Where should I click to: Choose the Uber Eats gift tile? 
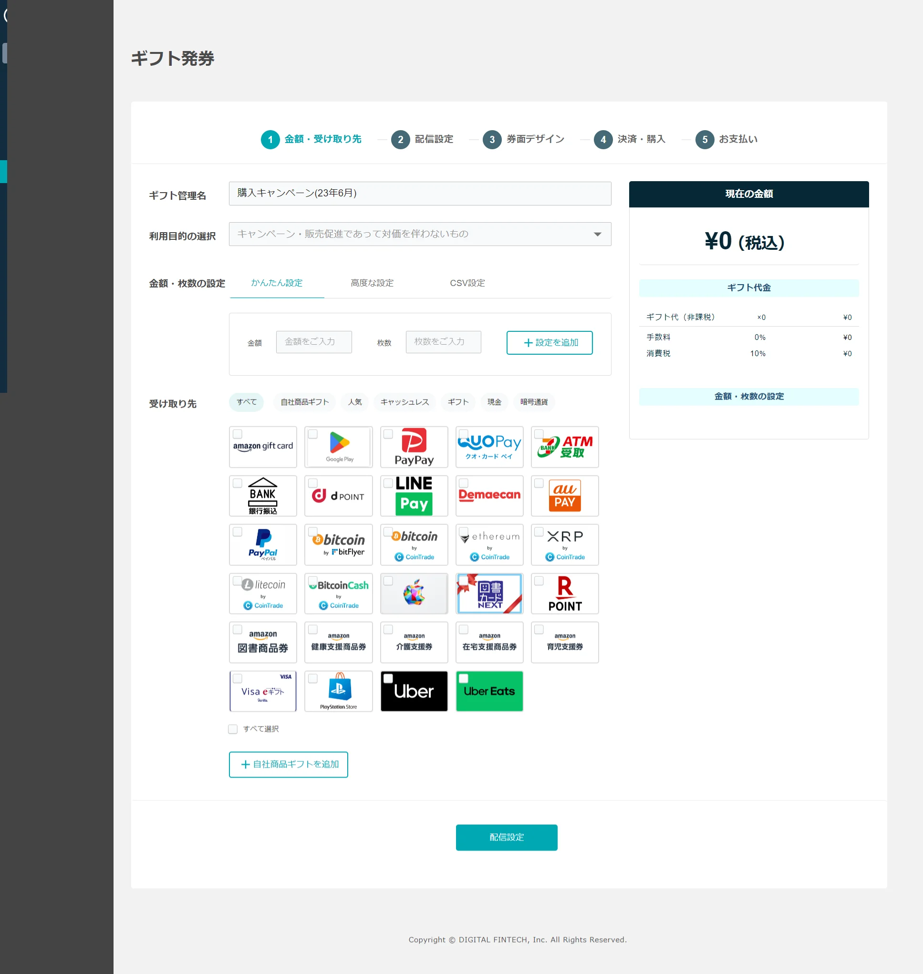489,691
